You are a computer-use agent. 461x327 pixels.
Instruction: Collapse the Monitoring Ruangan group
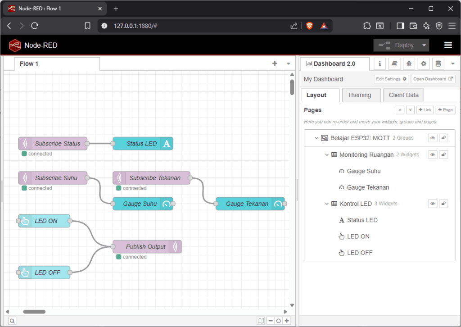327,154
